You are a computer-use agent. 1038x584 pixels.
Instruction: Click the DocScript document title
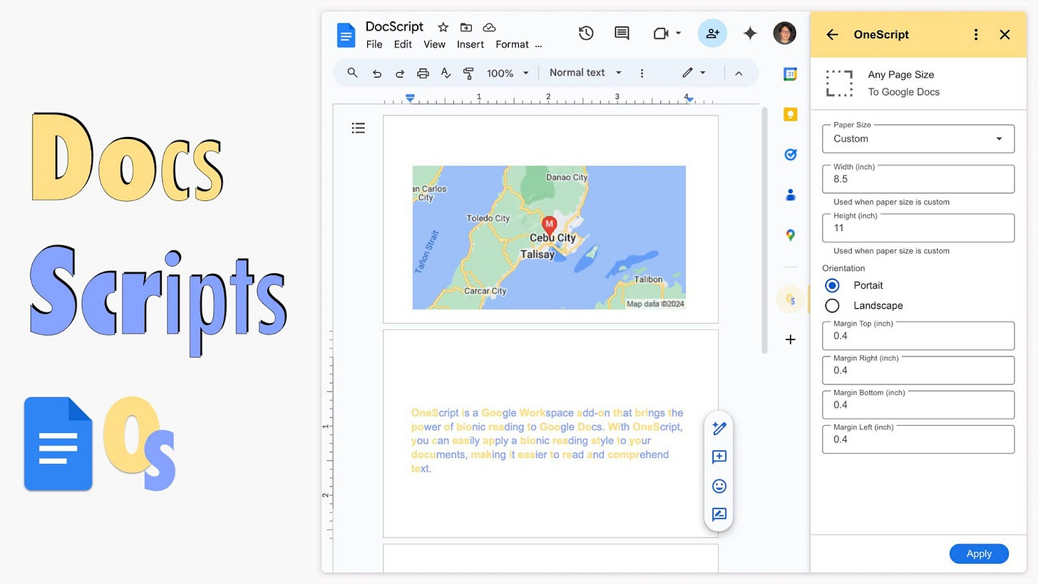[x=394, y=26]
